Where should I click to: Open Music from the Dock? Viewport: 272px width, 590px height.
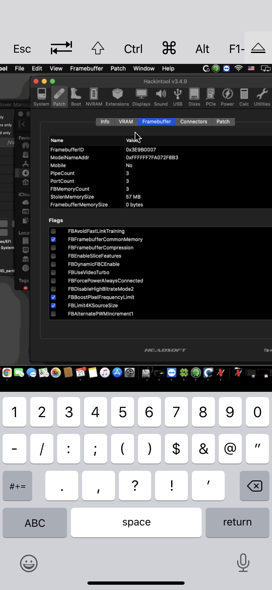(x=105, y=373)
